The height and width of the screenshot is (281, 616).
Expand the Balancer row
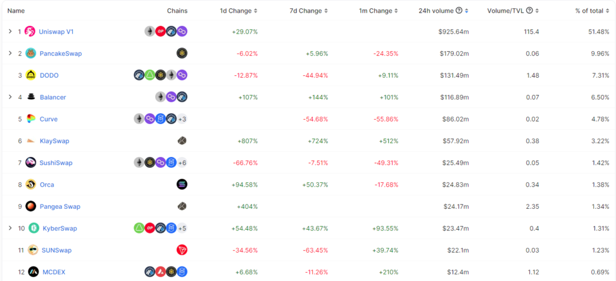pos(10,97)
